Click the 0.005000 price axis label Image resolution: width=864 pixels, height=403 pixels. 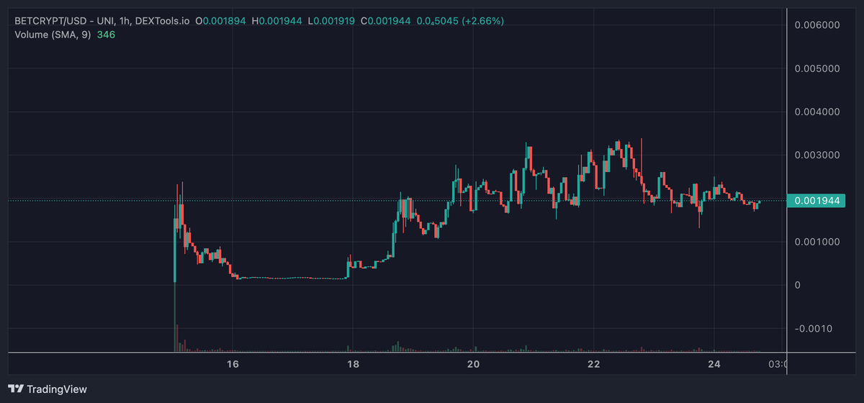coord(817,69)
